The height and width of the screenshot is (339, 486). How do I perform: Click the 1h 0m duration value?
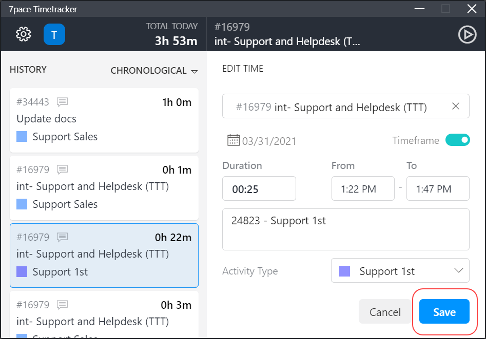pos(177,102)
